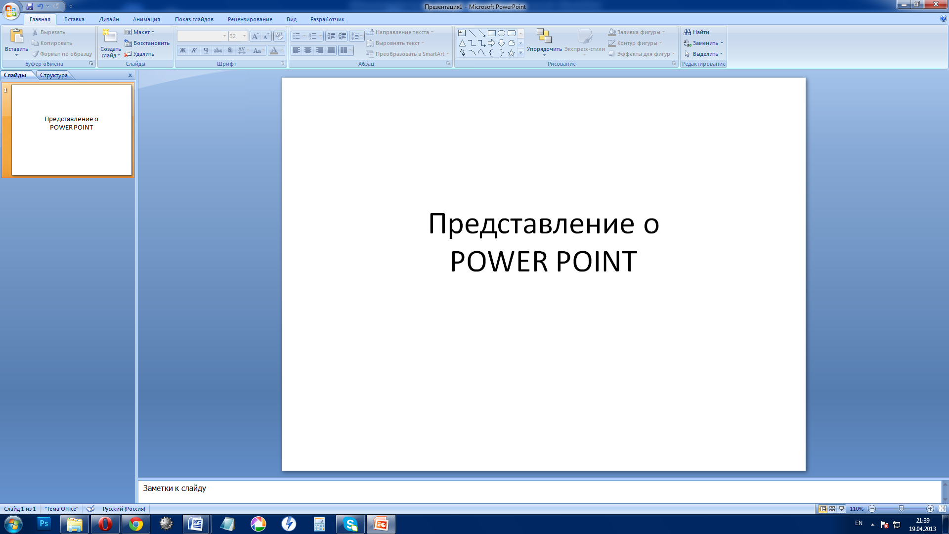Viewport: 949px width, 534px height.
Task: Switch to the Структура outline tab
Action: [x=54, y=75]
